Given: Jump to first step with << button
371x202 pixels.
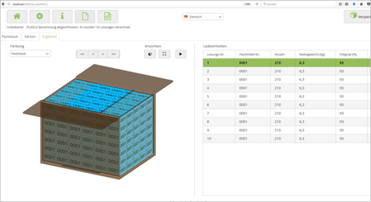Looking at the screenshot, I should [82, 54].
